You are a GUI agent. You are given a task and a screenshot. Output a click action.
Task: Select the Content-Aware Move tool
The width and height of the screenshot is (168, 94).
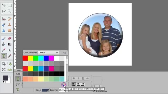[x=4, y=70]
